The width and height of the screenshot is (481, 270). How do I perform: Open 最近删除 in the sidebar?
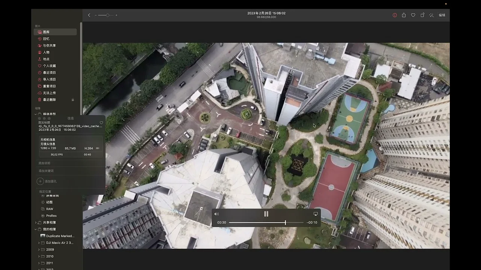pos(49,100)
